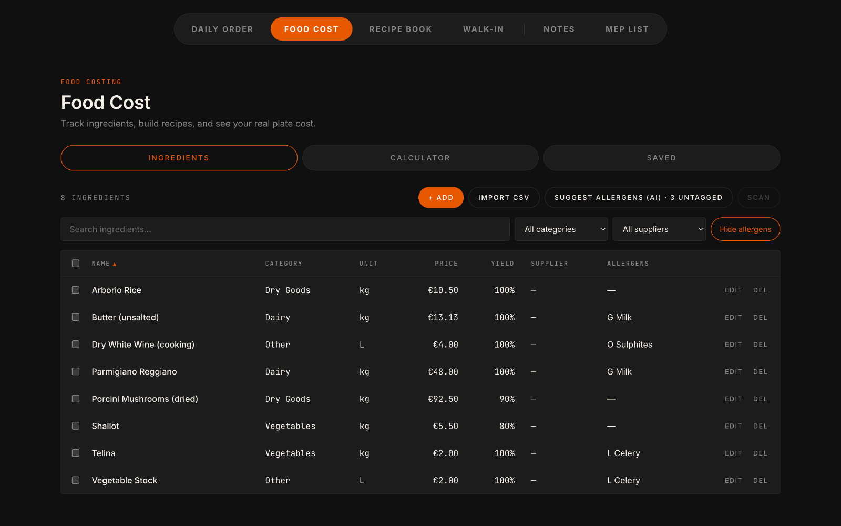Edit the Parmigiano Reggiano row
Screen dimensions: 841x526
(x=733, y=372)
